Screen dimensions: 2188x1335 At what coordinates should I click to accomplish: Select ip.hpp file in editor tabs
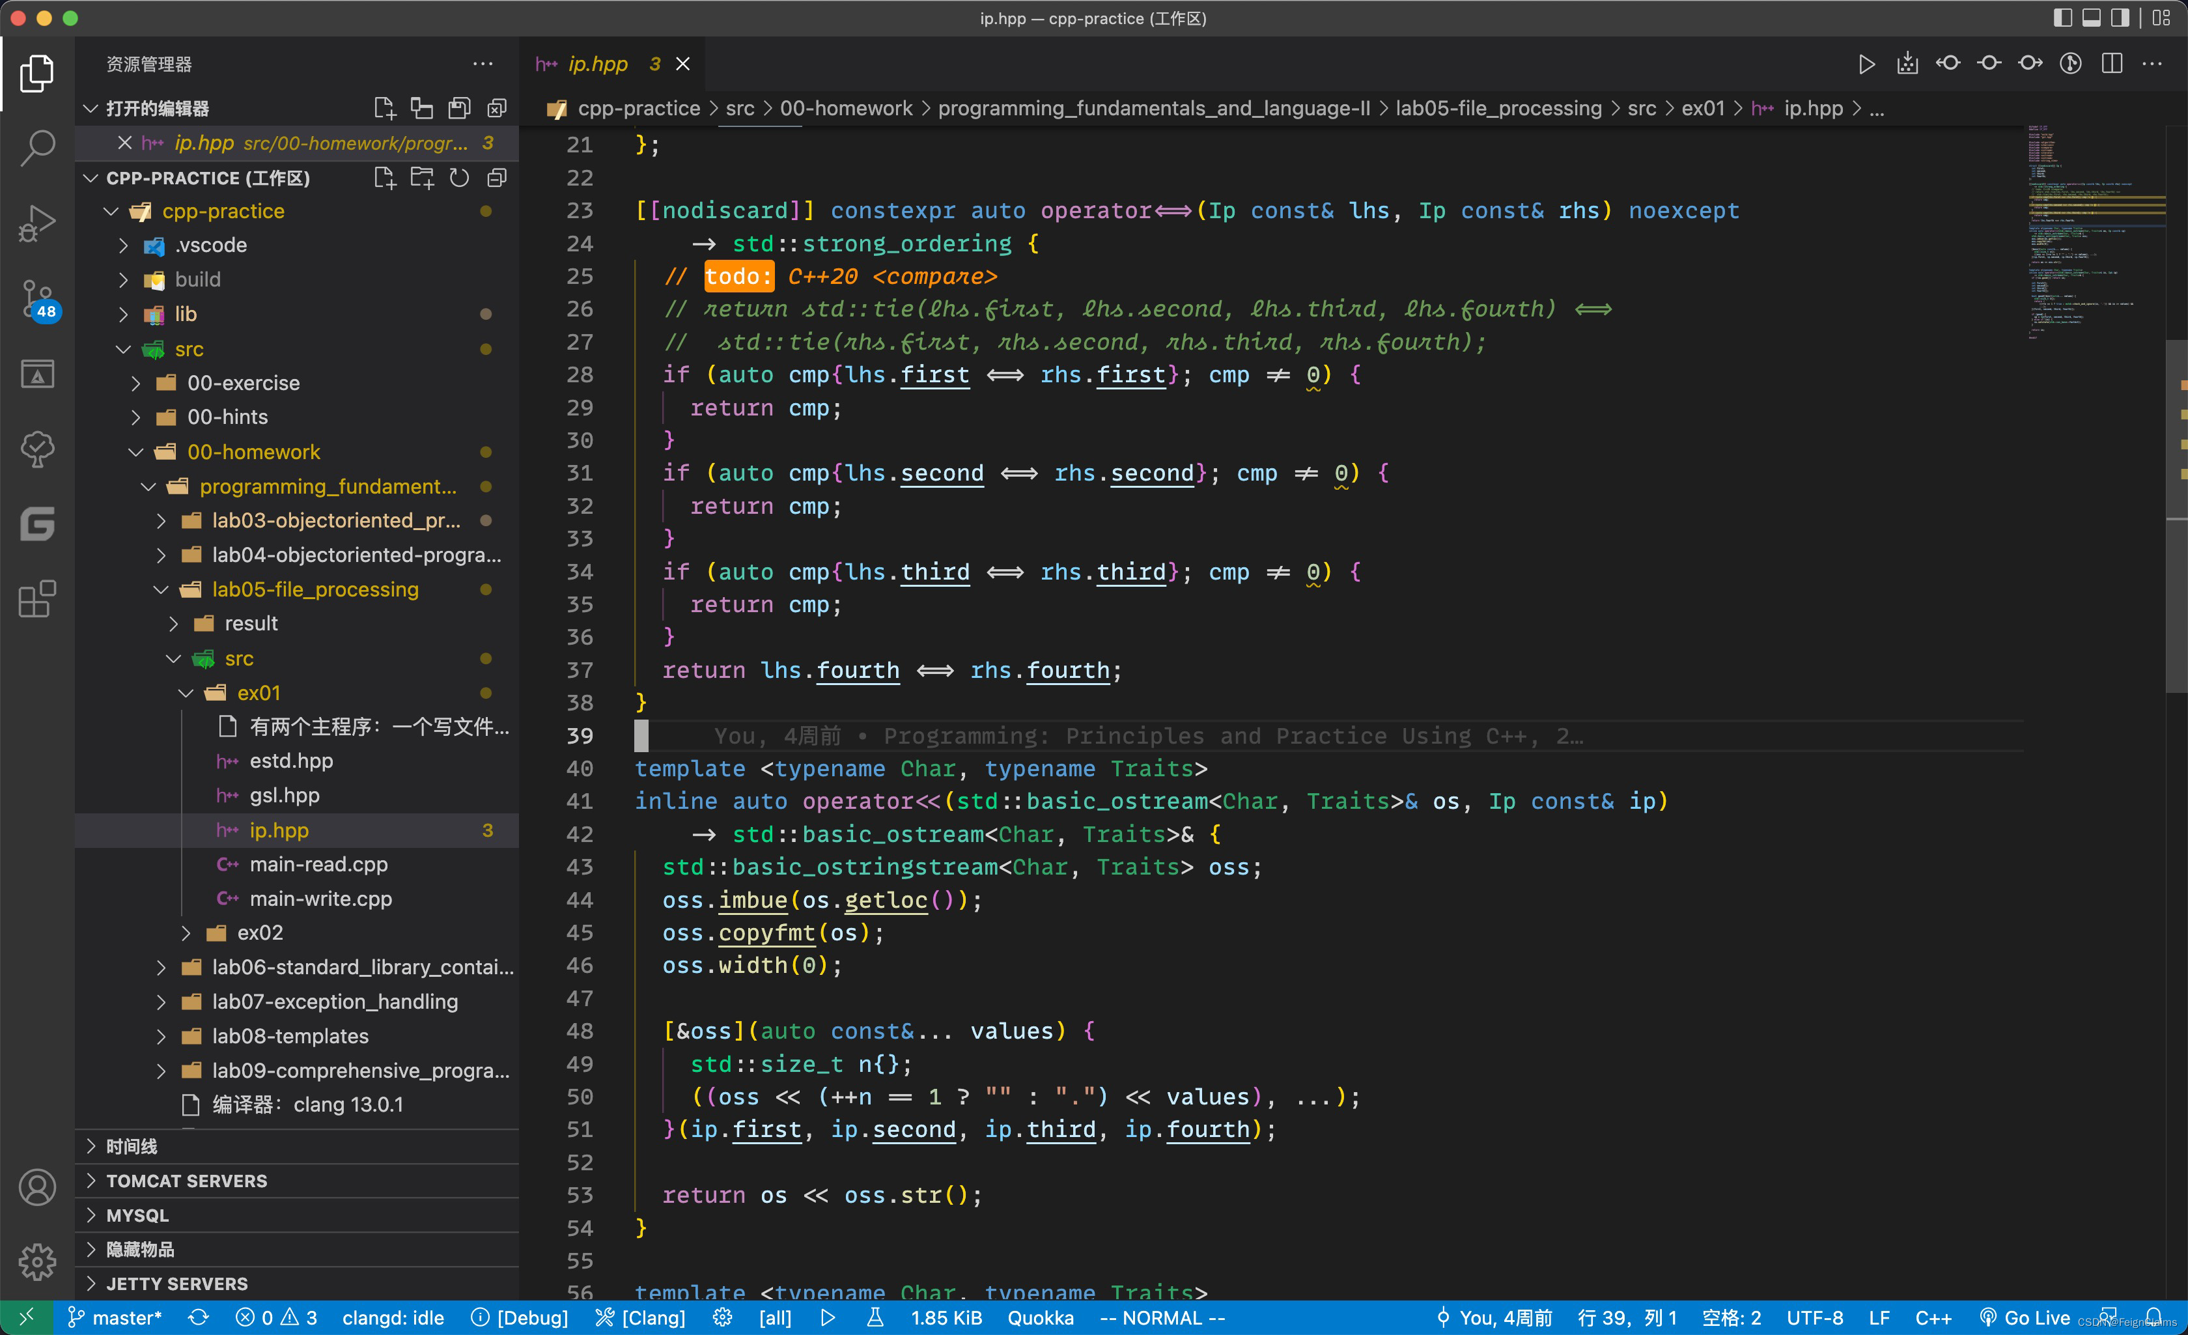[x=598, y=63]
